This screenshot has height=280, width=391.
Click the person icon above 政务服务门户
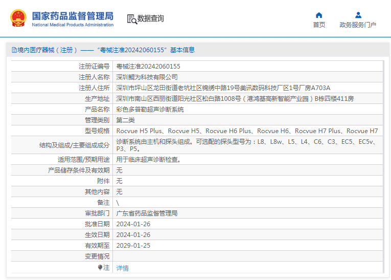coord(358,15)
